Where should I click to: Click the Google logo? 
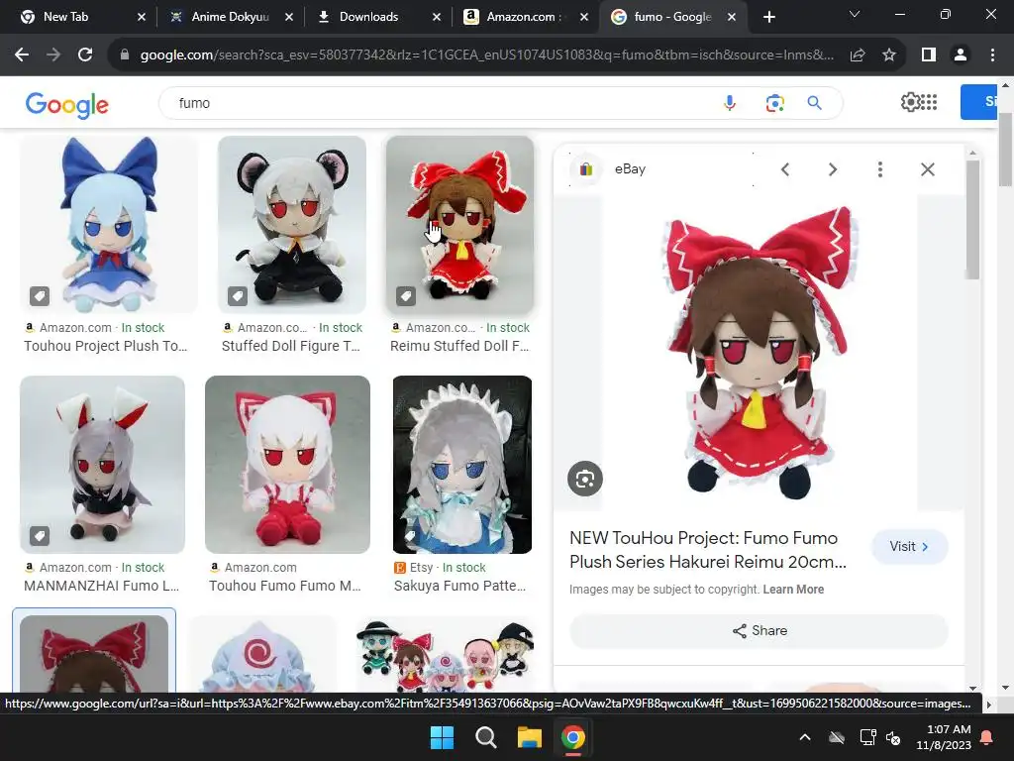pyautogui.click(x=67, y=104)
